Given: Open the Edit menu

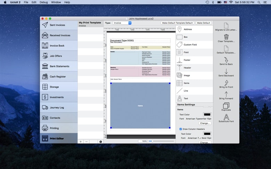Looking at the screenshot, I should pyautogui.click(x=34, y=2).
